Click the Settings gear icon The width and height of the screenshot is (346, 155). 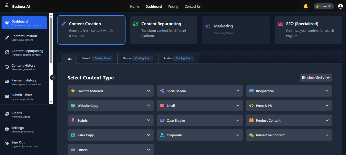pos(7,129)
